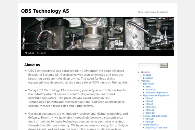Image resolution: width=195 pixels, height=130 pixels.
Task: Open the Products sidebar link
Action: coord(145,81)
